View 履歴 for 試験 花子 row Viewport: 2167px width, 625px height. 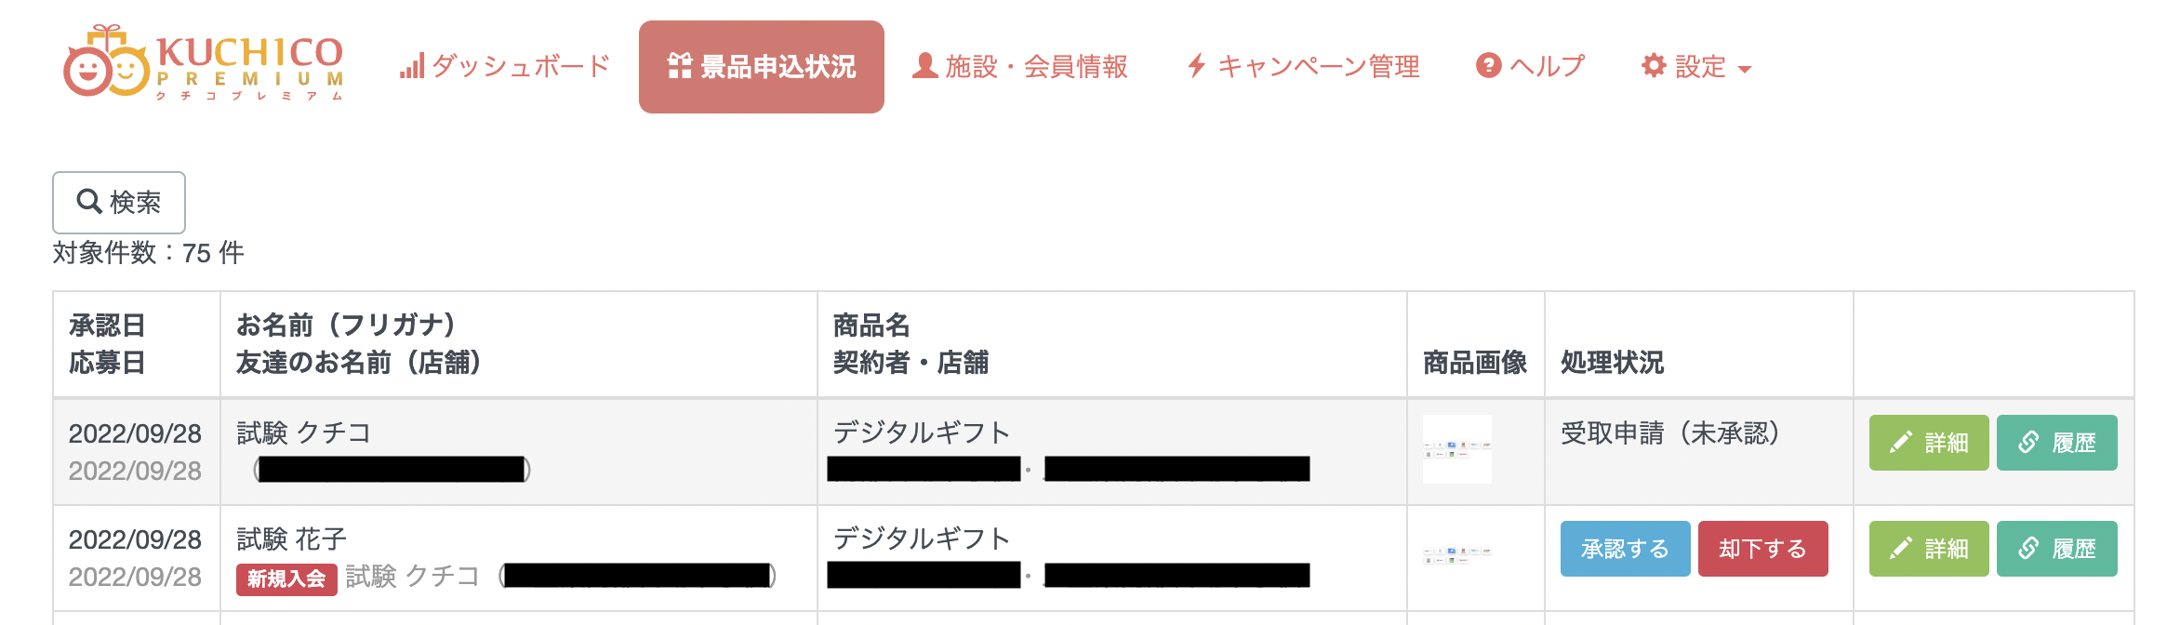(2057, 549)
